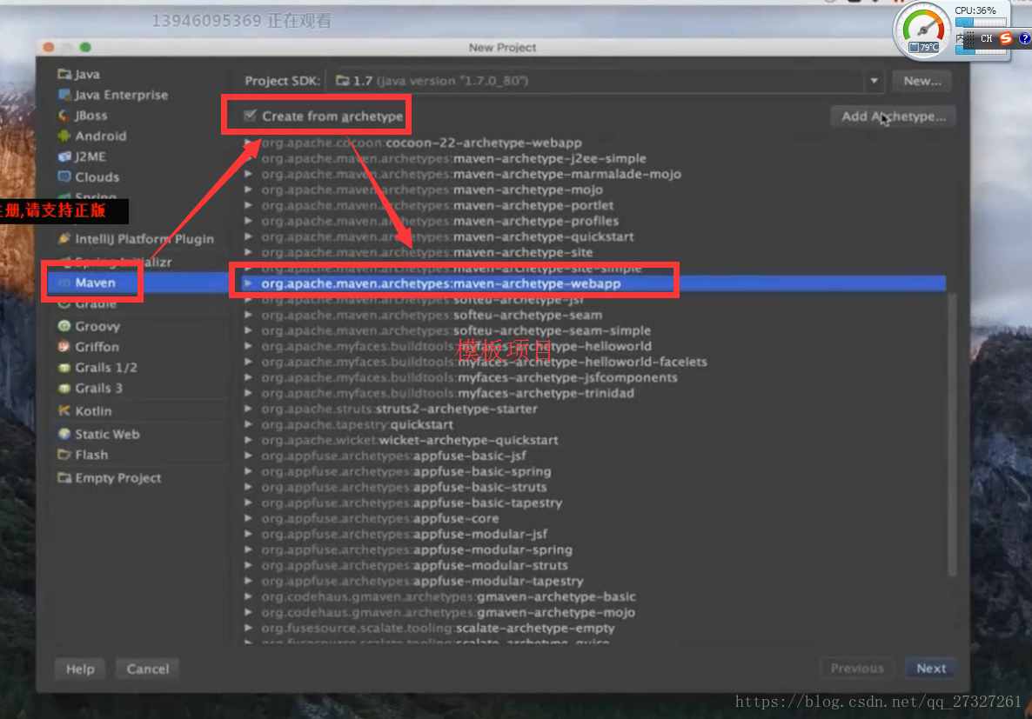Screen dimensions: 1032x719
Task: Click the Flash folder icon
Action: click(64, 455)
